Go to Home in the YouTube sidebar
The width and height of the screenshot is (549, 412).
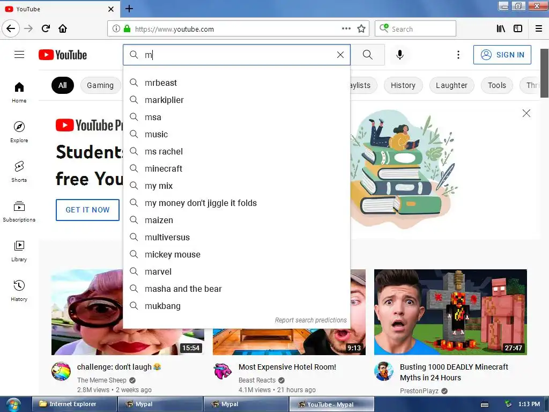(19, 92)
